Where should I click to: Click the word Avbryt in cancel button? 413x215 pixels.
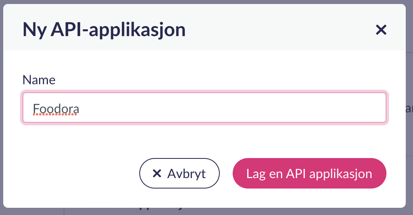tap(186, 174)
